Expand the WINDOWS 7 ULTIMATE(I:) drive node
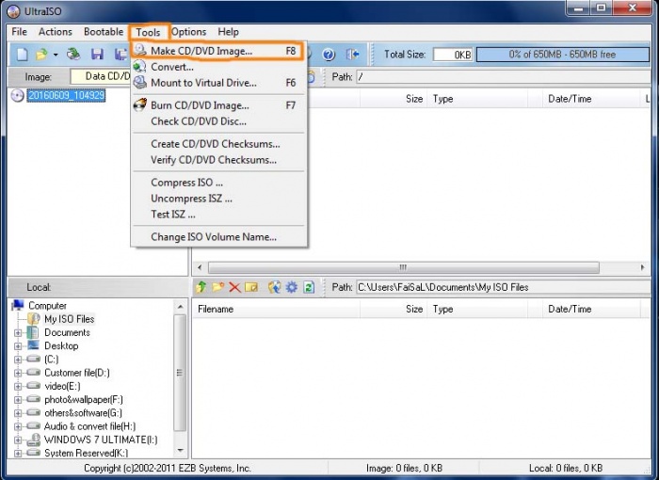Image resolution: width=659 pixels, height=480 pixels. 18,440
